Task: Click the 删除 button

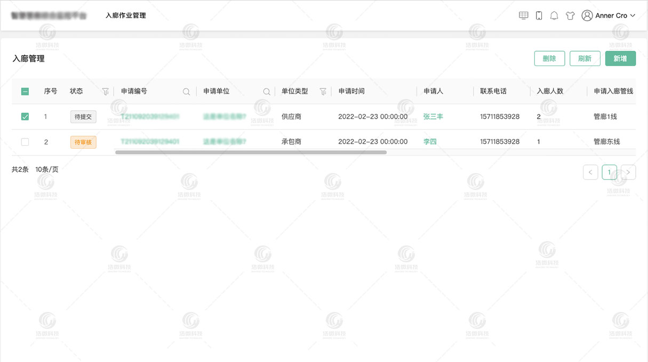Action: 549,58
